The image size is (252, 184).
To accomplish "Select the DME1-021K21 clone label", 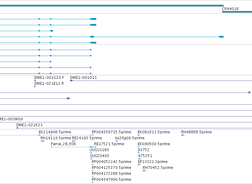I will (x=29, y=125).
